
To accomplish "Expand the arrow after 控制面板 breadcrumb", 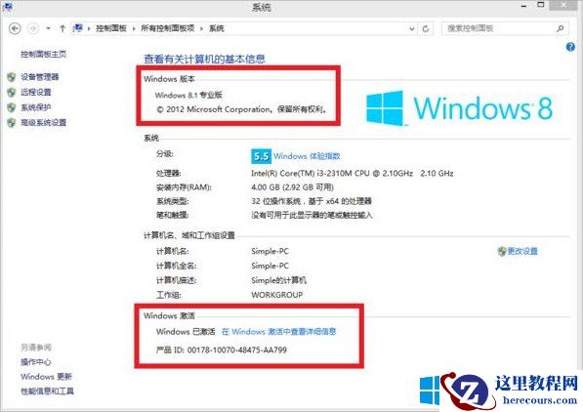I will pos(134,28).
